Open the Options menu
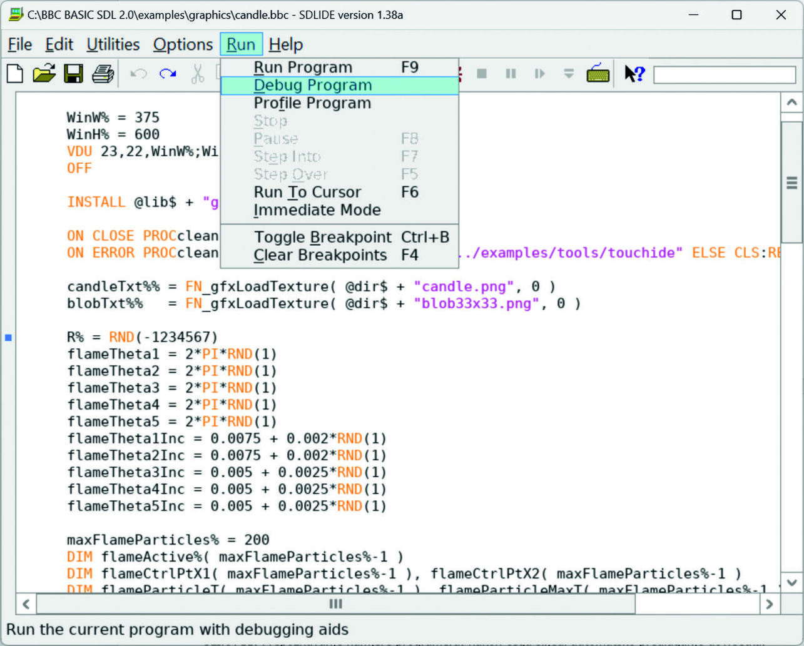 pos(183,44)
